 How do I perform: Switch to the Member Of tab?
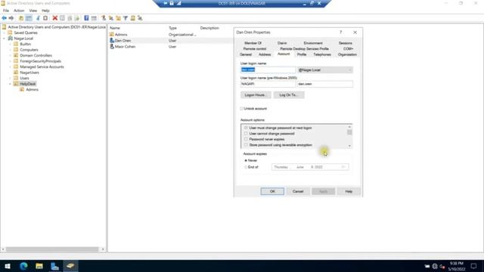click(x=253, y=43)
